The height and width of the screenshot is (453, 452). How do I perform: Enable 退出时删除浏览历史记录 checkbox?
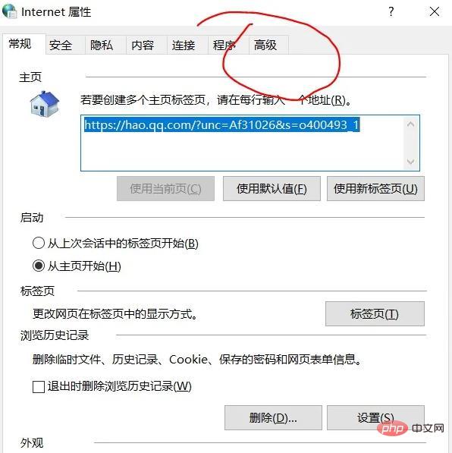click(39, 386)
